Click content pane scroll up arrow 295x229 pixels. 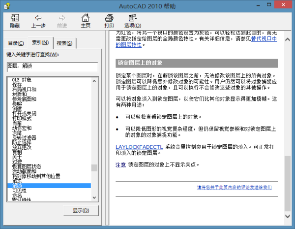click(x=288, y=39)
